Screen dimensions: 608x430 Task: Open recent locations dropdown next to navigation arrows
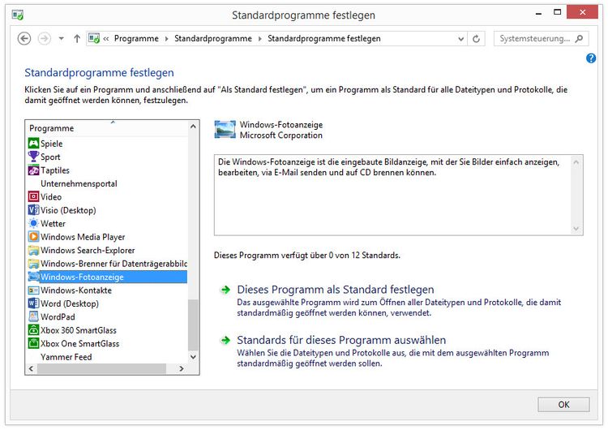tap(61, 38)
